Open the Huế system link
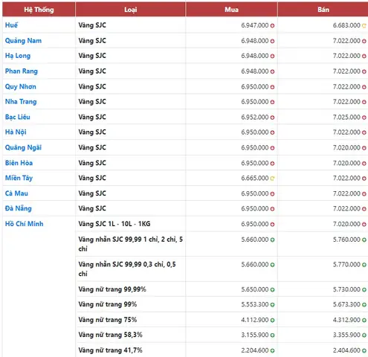Image resolution: width=368 pixels, height=357 pixels. [11, 25]
